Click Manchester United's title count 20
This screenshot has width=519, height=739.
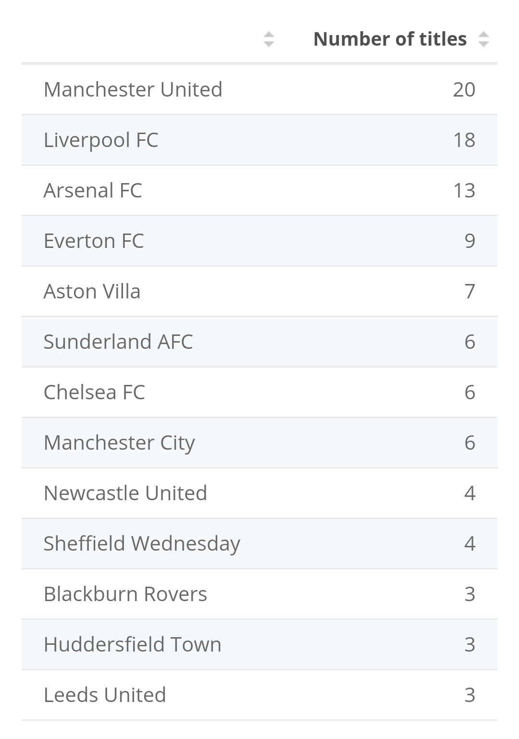click(464, 90)
